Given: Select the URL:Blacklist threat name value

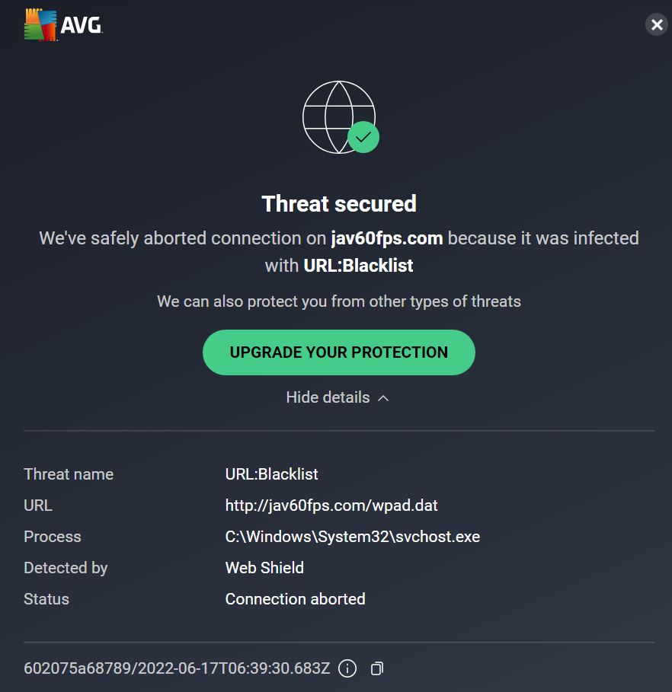Looking at the screenshot, I should point(271,474).
